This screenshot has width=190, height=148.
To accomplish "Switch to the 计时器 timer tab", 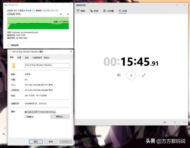I will 108,11.
